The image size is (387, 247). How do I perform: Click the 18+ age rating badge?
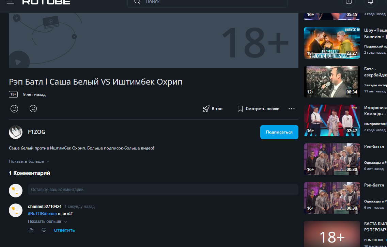(13, 94)
